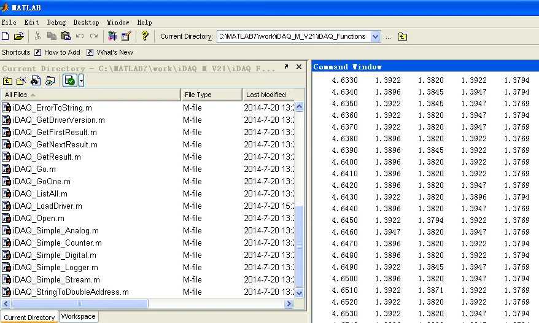Click the Paste clipboard icon
The height and width of the screenshot is (323, 539).
65,36
